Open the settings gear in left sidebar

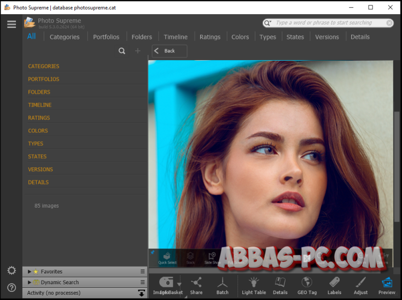(11, 271)
